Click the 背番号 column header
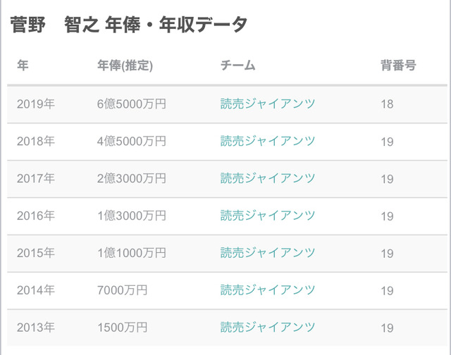This screenshot has height=355, width=451. coord(398,66)
